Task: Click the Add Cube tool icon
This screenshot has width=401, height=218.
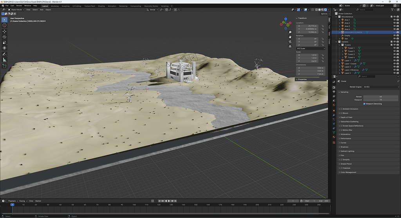Action: click(4, 66)
